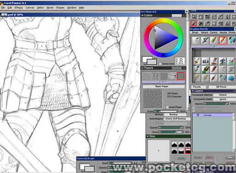Select the Dropper tool

pyautogui.click(x=207, y=23)
